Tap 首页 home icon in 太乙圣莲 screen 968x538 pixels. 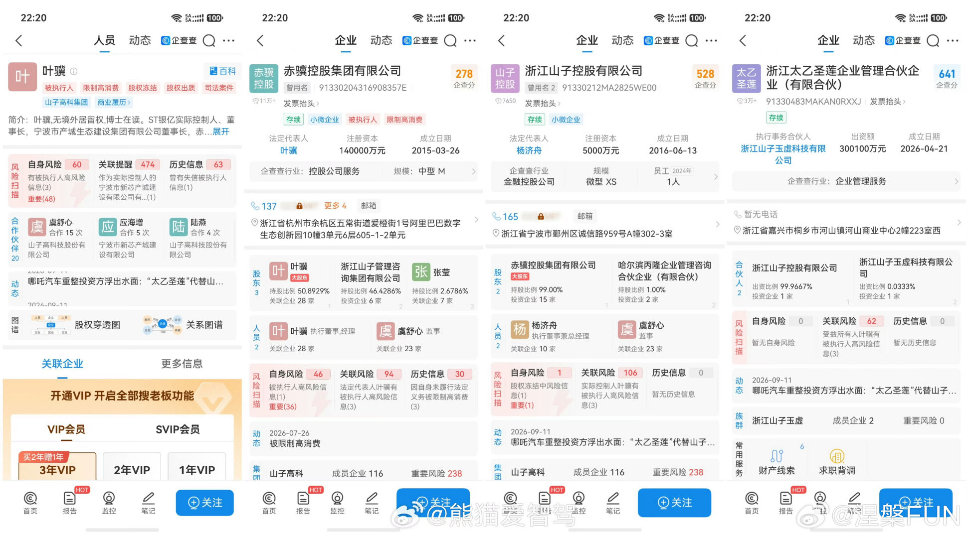(x=752, y=503)
